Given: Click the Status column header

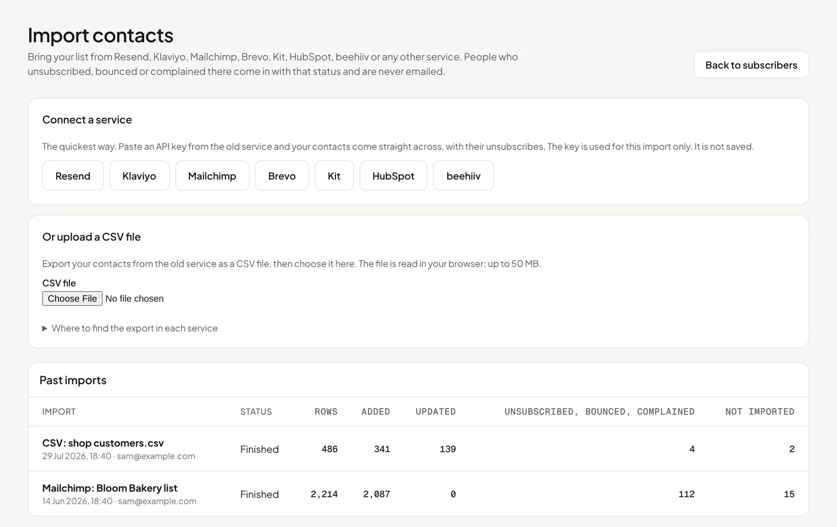Looking at the screenshot, I should [256, 412].
